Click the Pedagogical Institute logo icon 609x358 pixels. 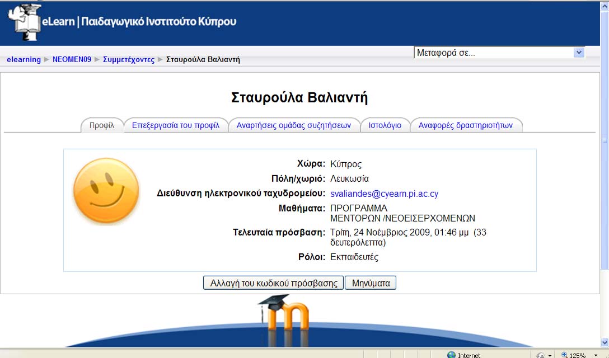tap(25, 22)
